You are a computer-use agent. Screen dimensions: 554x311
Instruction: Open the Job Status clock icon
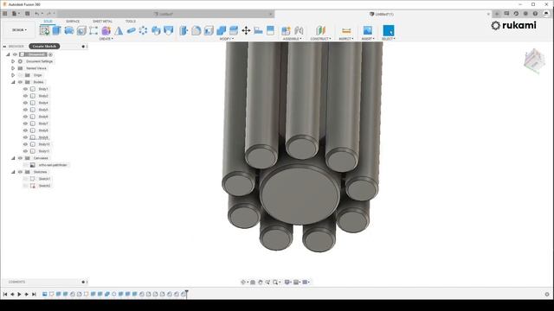[x=516, y=14]
